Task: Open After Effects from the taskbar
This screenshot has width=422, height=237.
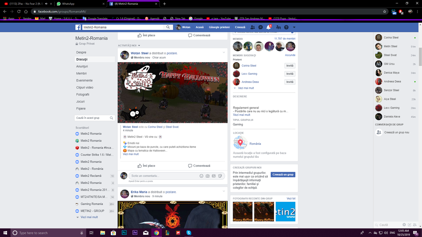Action: [x=135, y=233]
